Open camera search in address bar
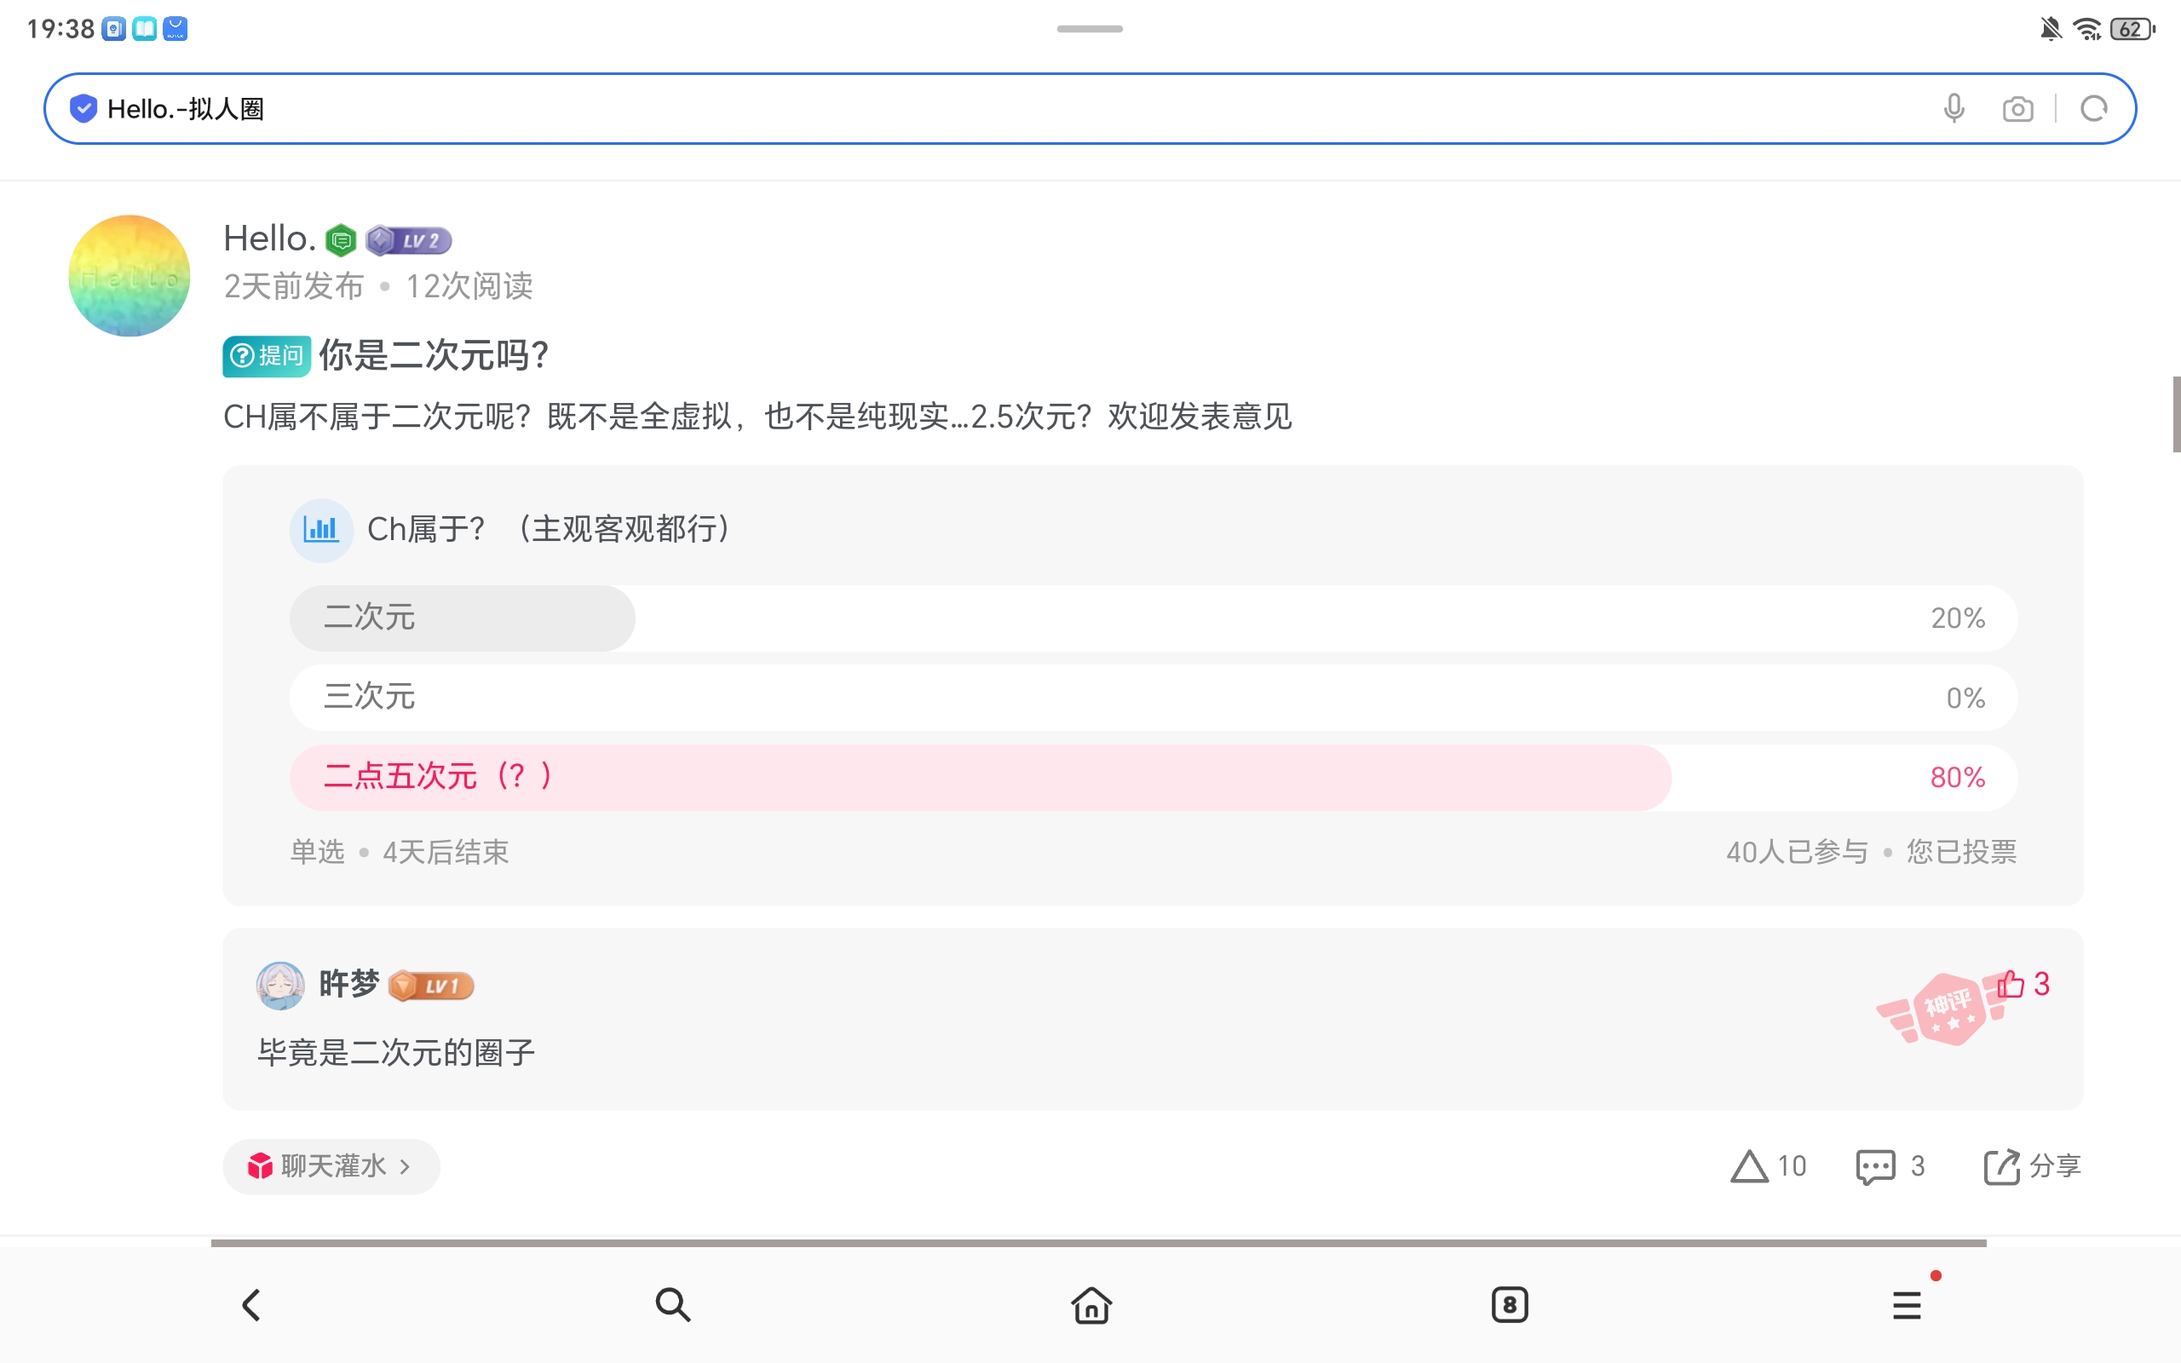The image size is (2181, 1363). 2017,109
